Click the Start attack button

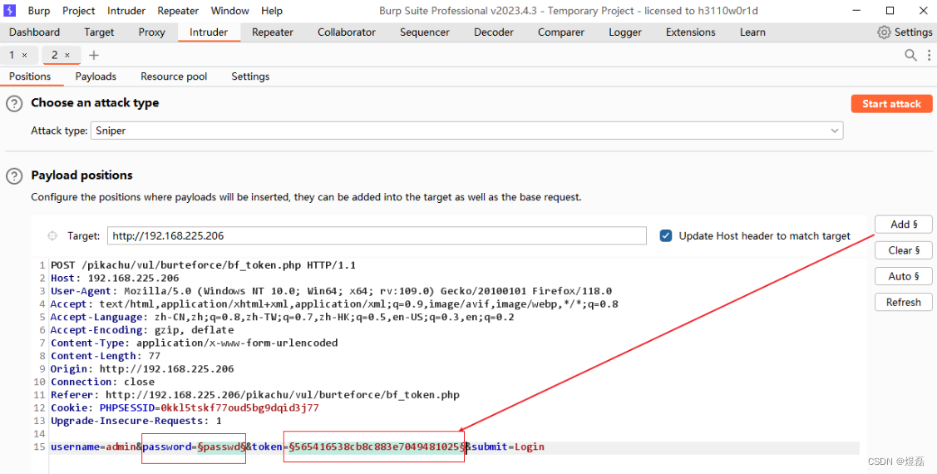pos(891,103)
